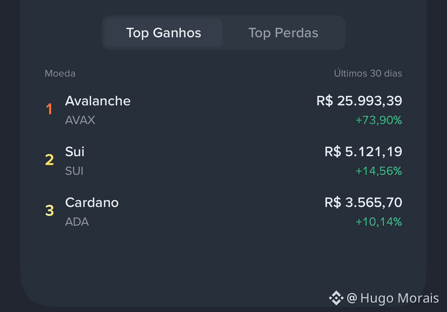Click the Moeda column header
Screen dimensions: 447x312
point(60,73)
